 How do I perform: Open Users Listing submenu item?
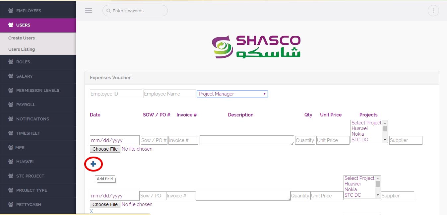click(x=22, y=49)
